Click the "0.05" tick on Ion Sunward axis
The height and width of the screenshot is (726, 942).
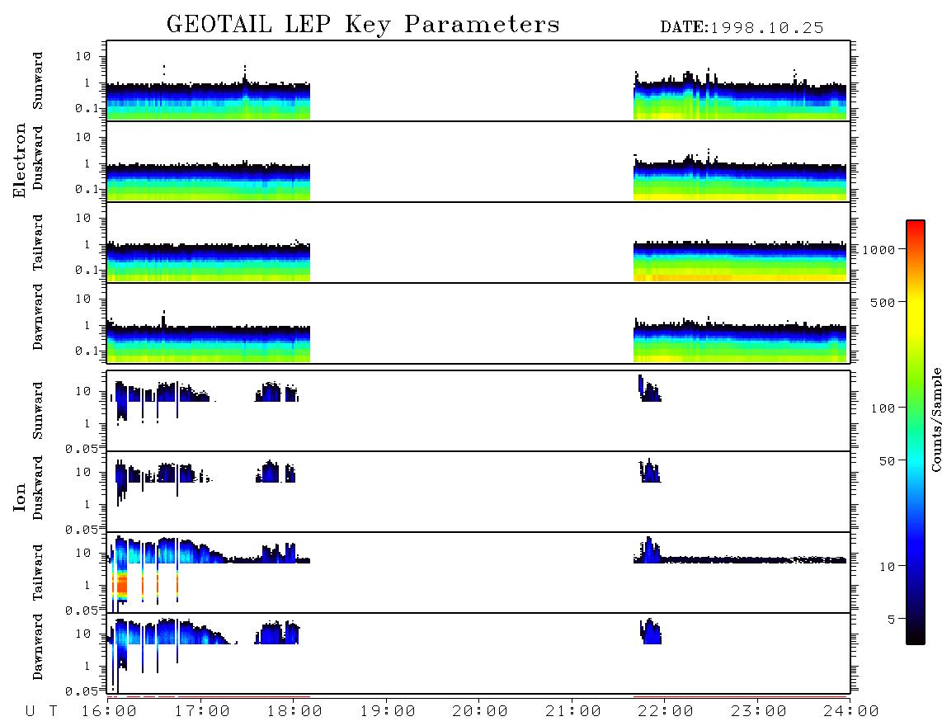pos(81,448)
